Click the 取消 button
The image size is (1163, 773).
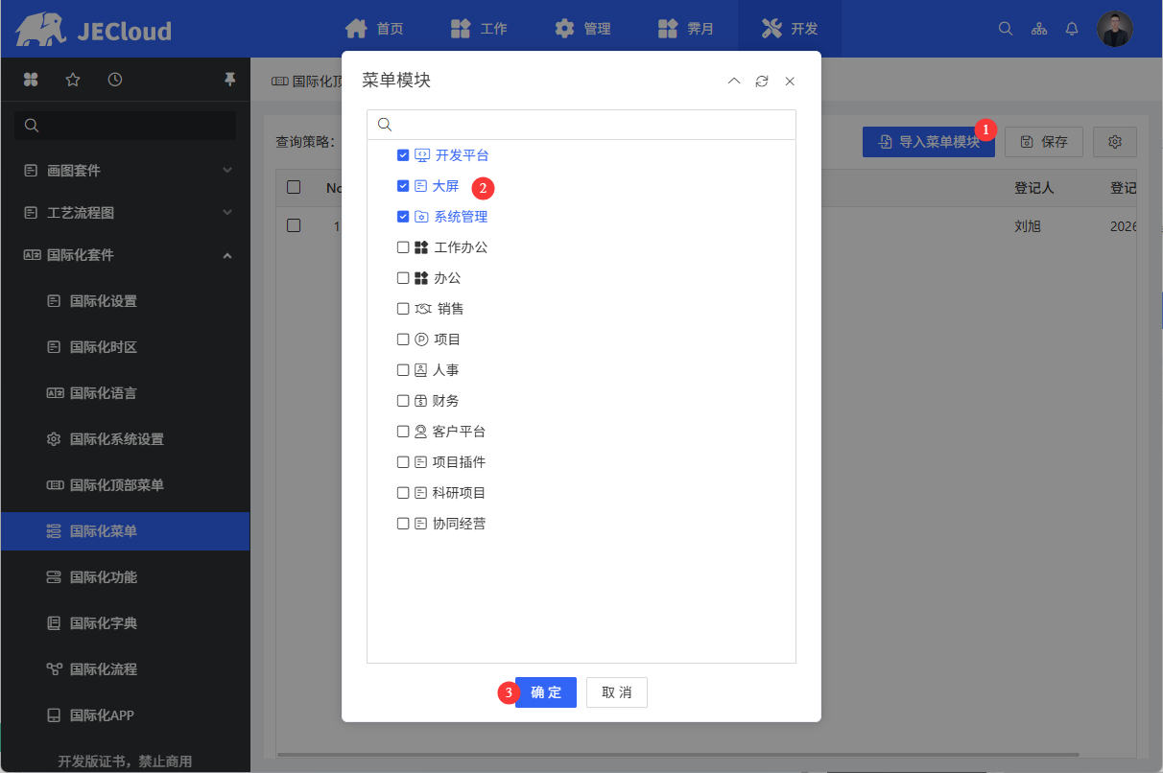pos(617,692)
